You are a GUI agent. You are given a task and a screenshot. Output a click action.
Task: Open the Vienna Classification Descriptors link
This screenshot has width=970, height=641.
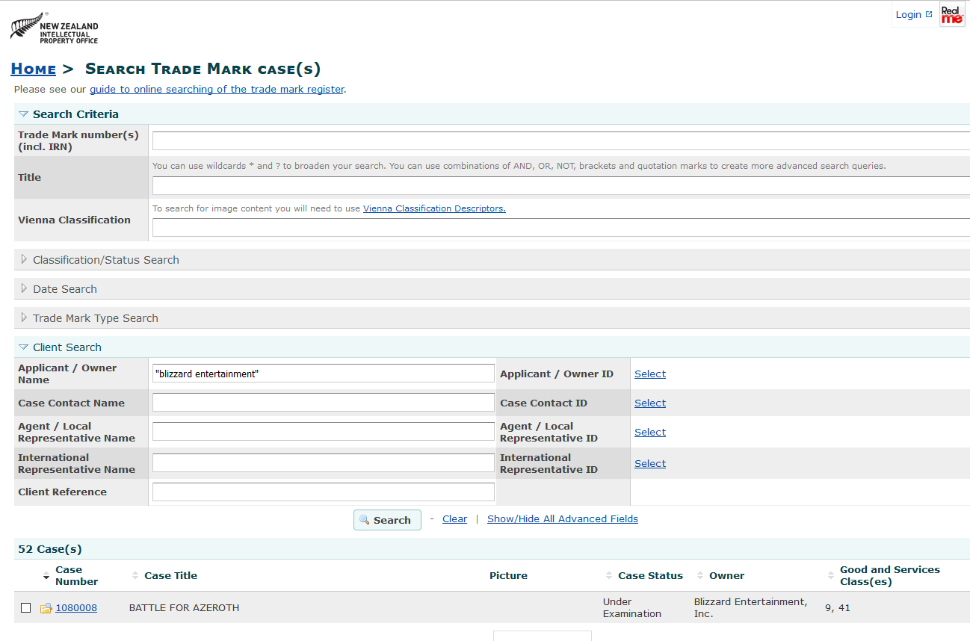pyautogui.click(x=434, y=208)
